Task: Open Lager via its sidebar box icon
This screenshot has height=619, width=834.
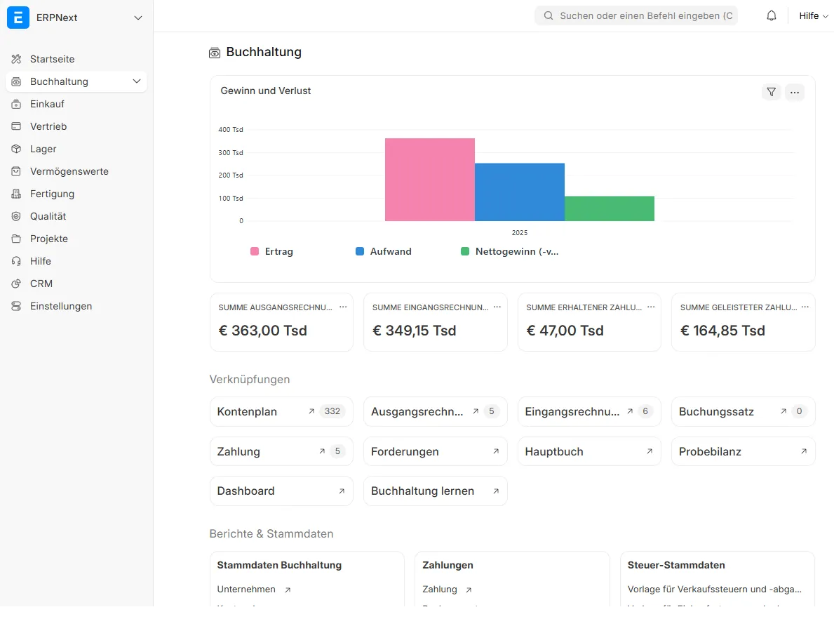Action: [16, 149]
